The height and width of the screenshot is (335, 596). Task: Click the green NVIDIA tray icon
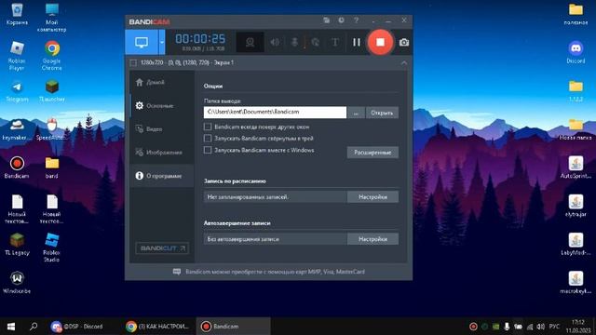tap(495, 327)
